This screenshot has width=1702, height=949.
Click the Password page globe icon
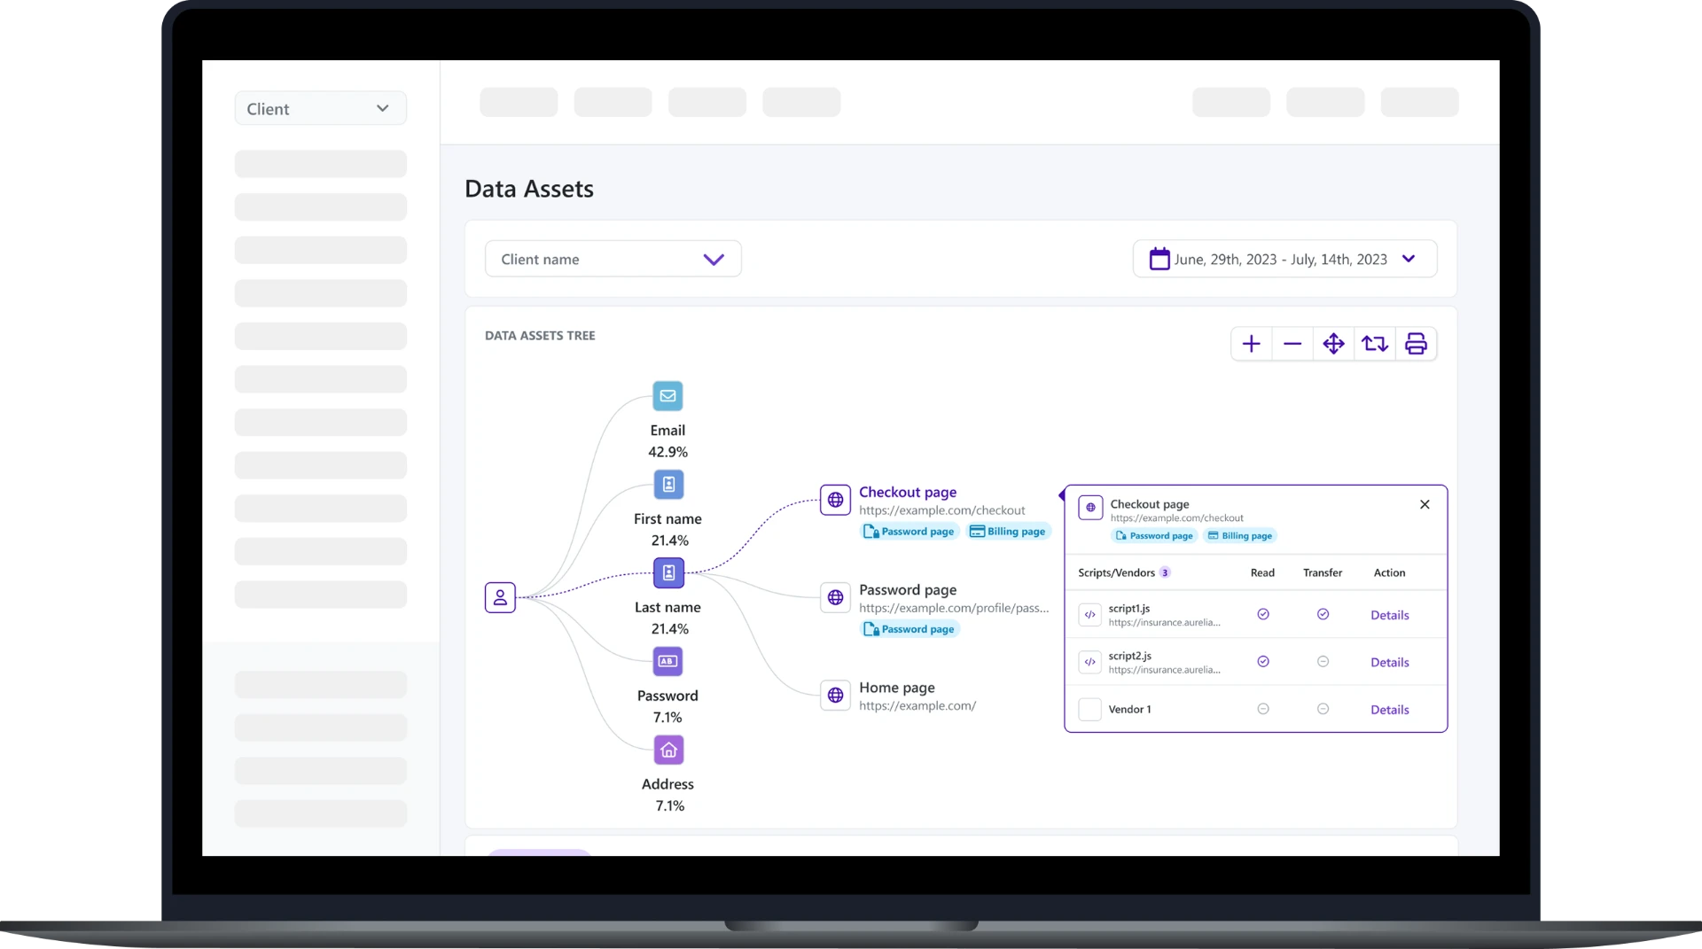(835, 598)
